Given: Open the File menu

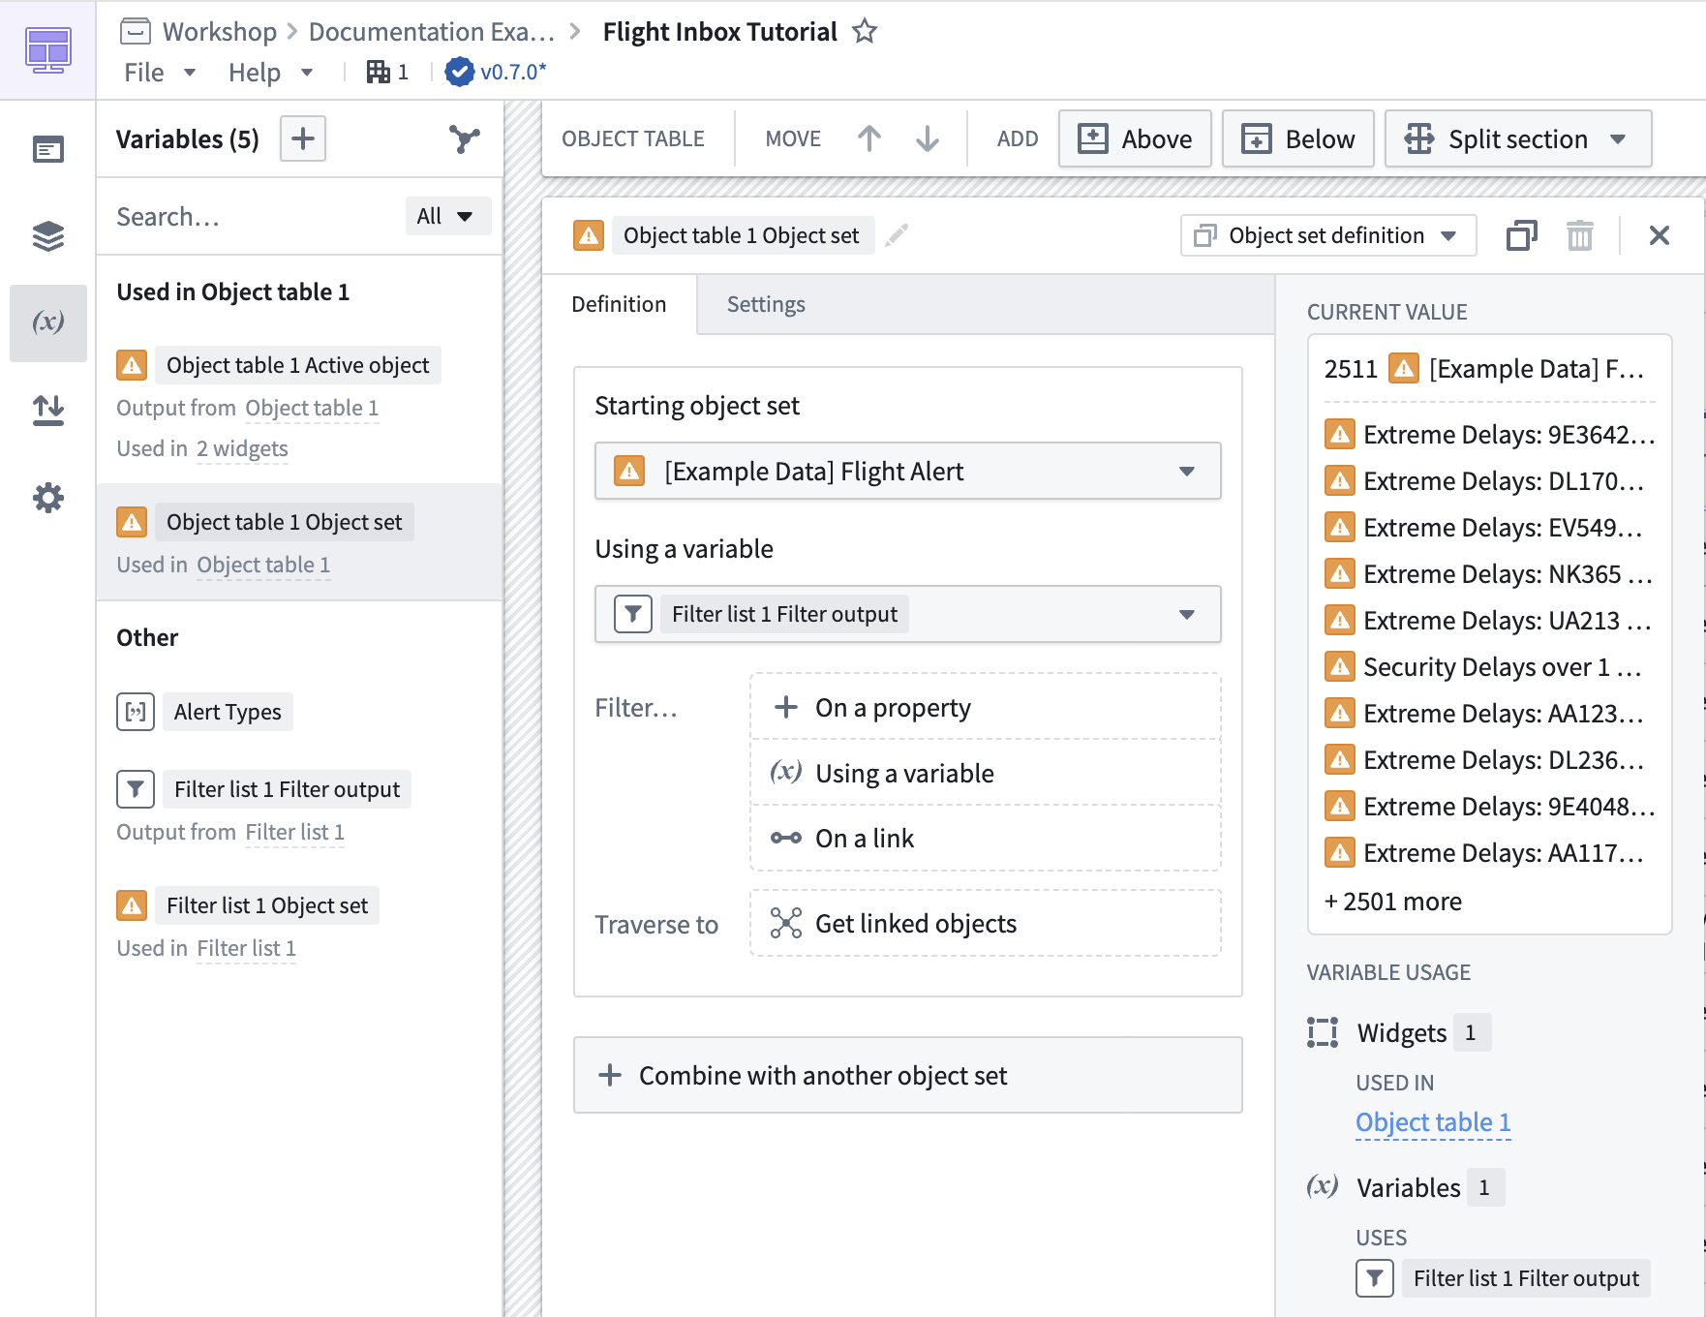Looking at the screenshot, I should pos(160,73).
